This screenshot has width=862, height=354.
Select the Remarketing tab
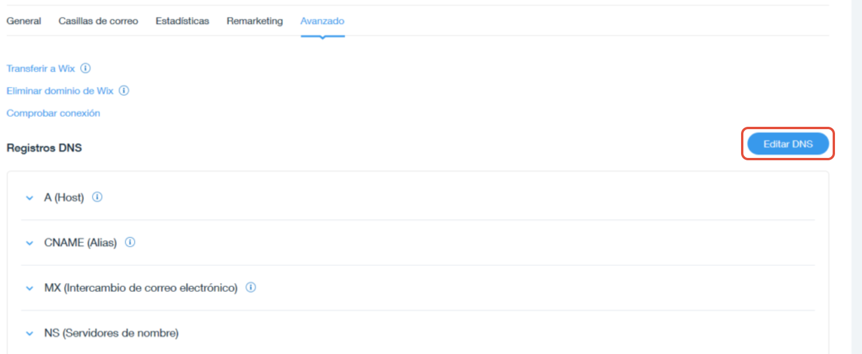(x=254, y=21)
